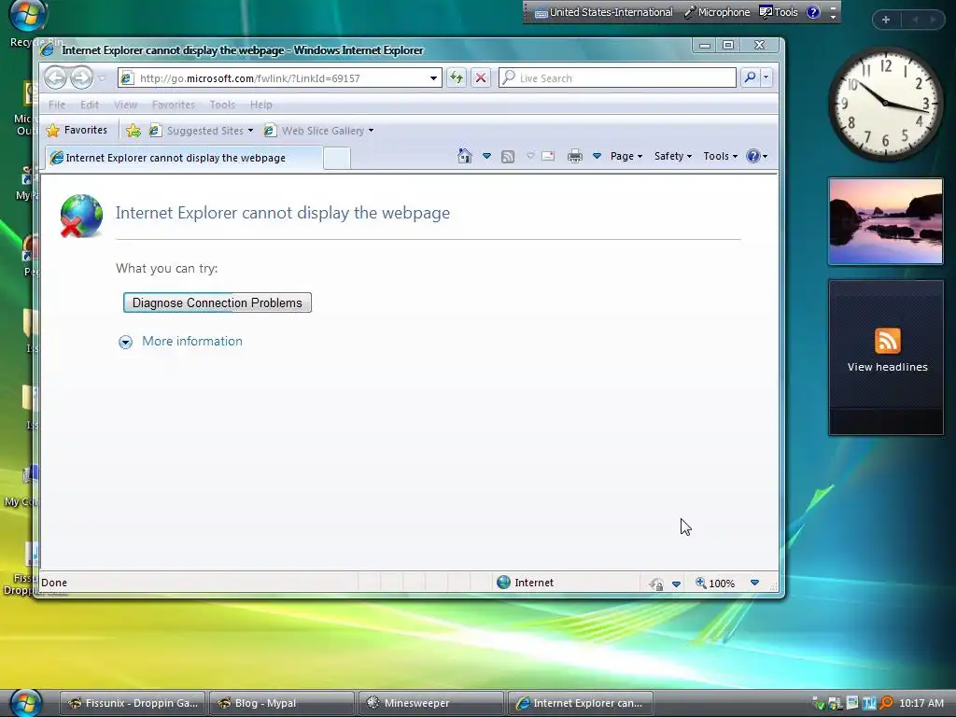Switch to Blog - Mypal taskbar button
The height and width of the screenshot is (717, 956).
pos(282,703)
